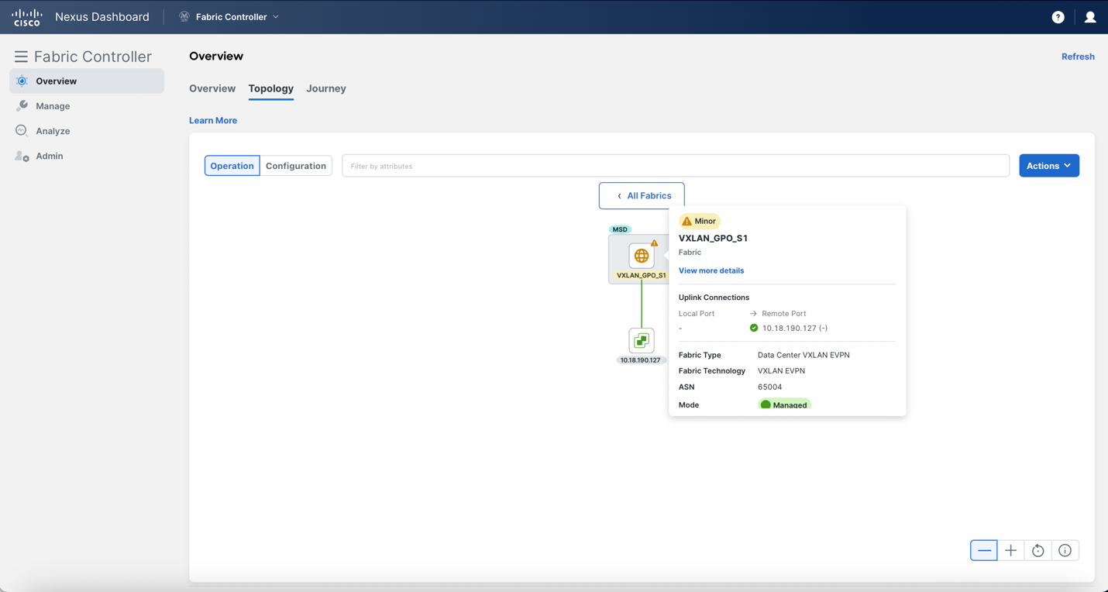The height and width of the screenshot is (592, 1108).
Task: Open Analyze in sidebar
Action: pos(87,131)
